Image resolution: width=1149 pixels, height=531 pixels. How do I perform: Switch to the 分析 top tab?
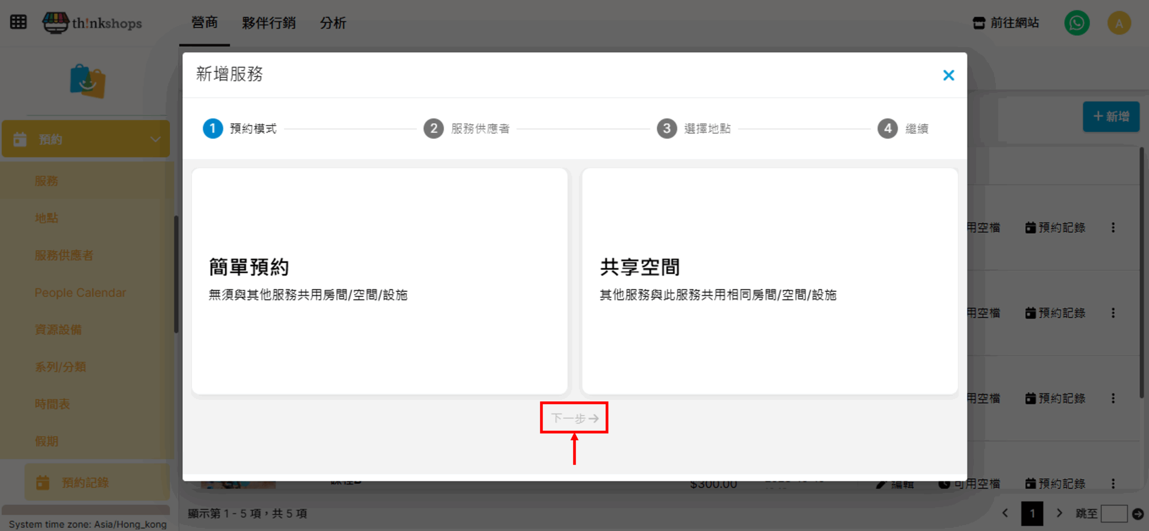333,23
